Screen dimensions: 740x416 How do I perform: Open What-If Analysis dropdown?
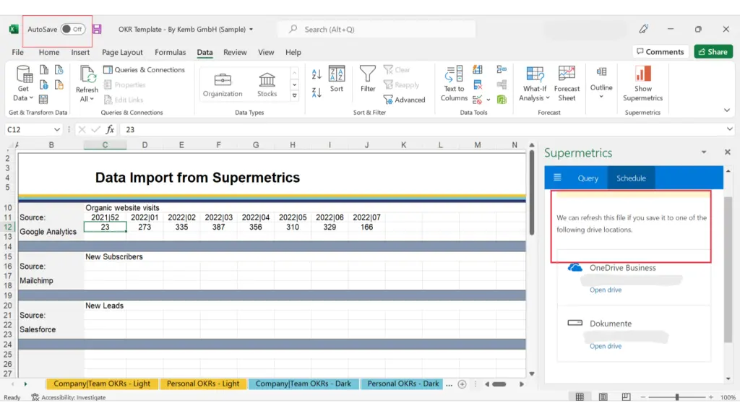(534, 84)
